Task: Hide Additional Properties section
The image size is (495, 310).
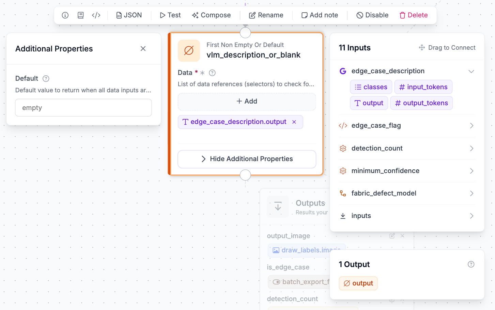Action: coord(247,159)
